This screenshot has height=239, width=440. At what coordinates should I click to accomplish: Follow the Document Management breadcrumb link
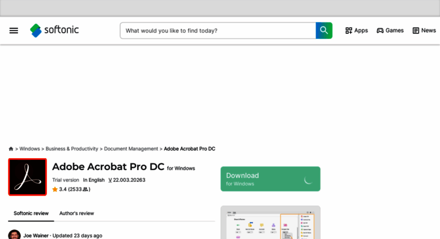[131, 149]
